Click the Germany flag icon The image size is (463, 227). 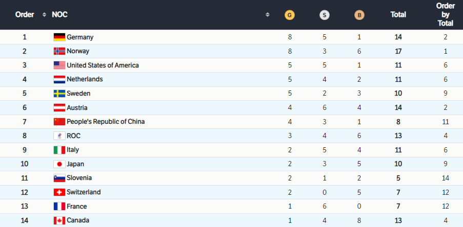[59, 37]
